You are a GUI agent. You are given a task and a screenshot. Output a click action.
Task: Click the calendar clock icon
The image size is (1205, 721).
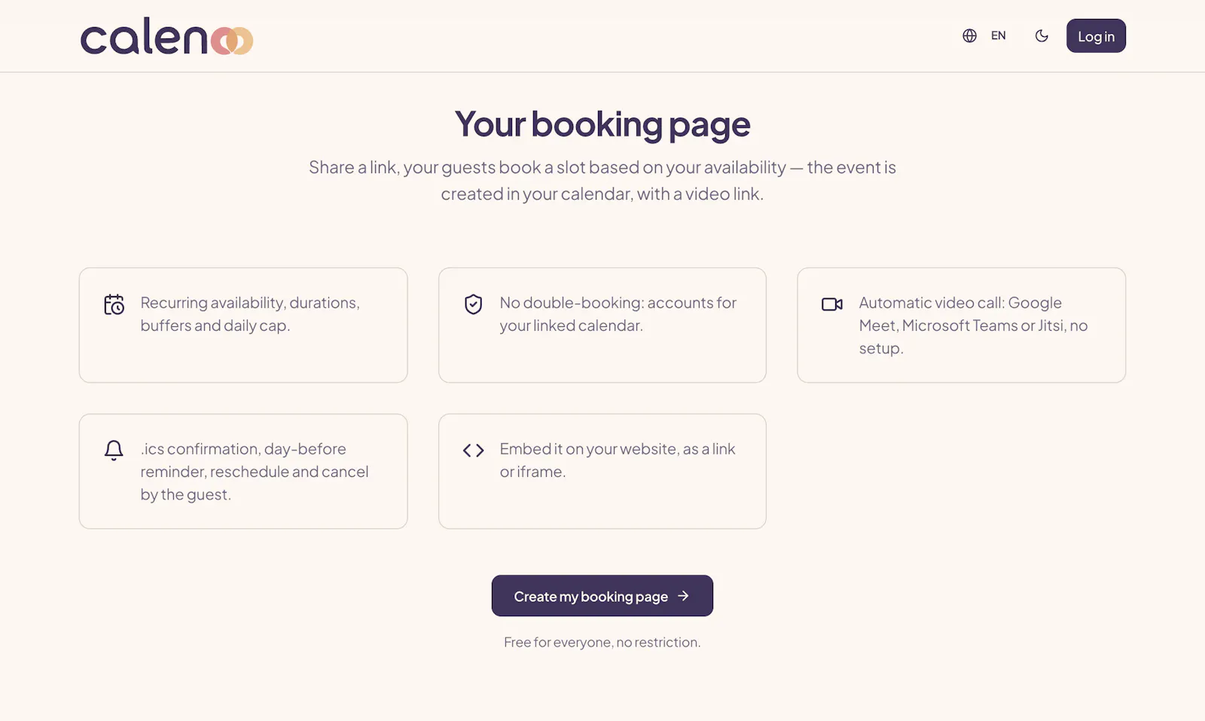114,304
